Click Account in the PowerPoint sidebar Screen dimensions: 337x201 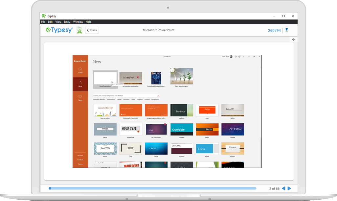pos(80,155)
